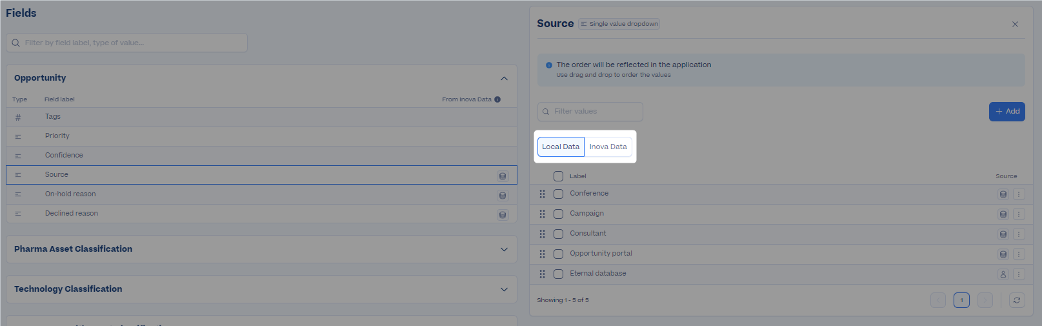
Task: Click the database source icon for Conference
Action: click(1003, 194)
